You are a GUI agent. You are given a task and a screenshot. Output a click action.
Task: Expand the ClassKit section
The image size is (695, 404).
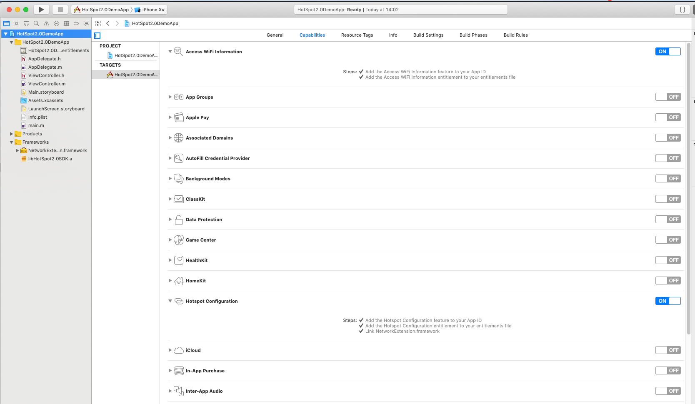coord(170,199)
